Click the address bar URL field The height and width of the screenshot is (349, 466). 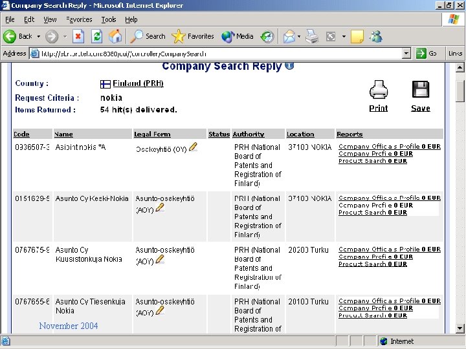[220, 54]
